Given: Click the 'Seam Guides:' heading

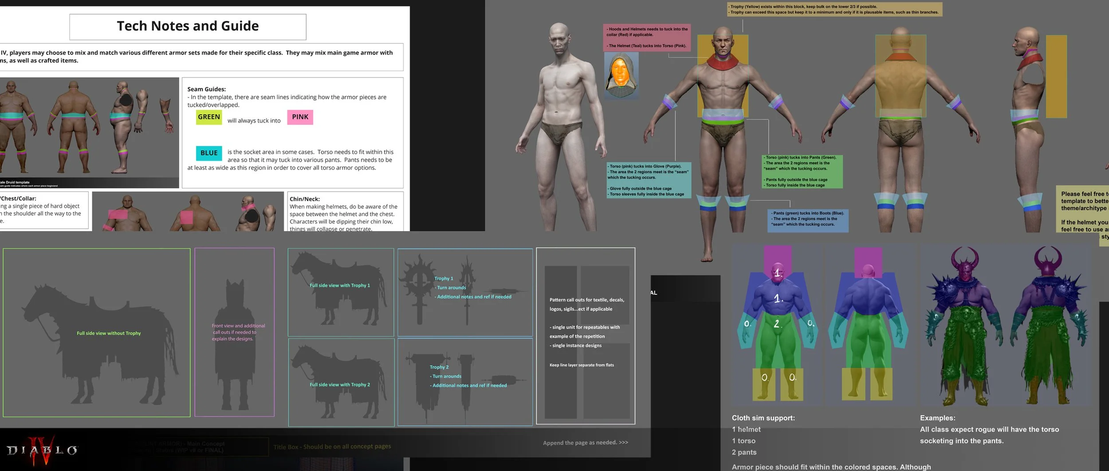Looking at the screenshot, I should coord(206,89).
